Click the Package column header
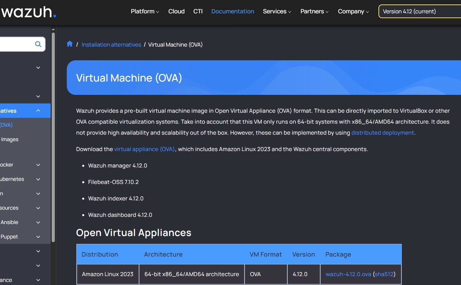Viewport: 461px width, 285px height. [338, 254]
